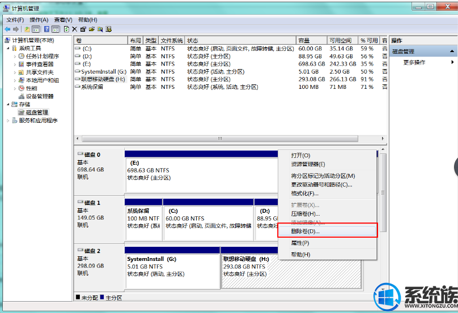458x313 pixels.
Task: Select the 联想移动硬盘 (H:) volume row
Action: (231, 79)
